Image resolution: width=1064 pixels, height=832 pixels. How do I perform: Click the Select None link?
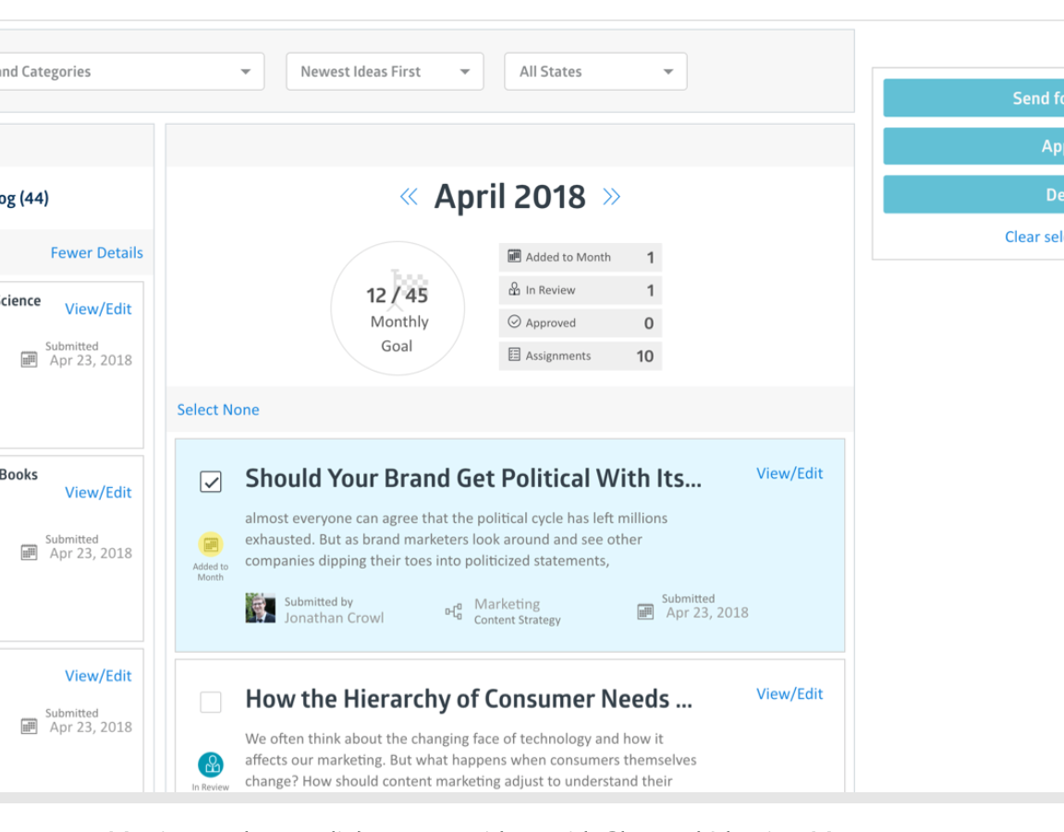[x=218, y=410]
